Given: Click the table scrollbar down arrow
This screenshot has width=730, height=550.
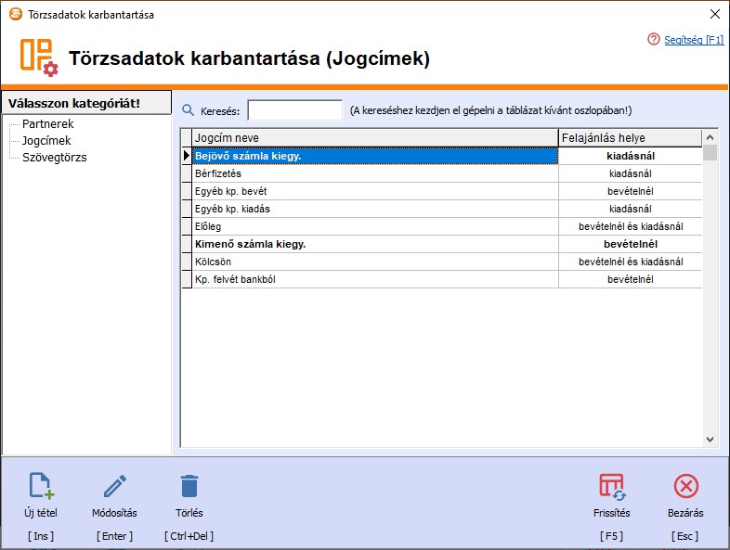Looking at the screenshot, I should point(710,440).
